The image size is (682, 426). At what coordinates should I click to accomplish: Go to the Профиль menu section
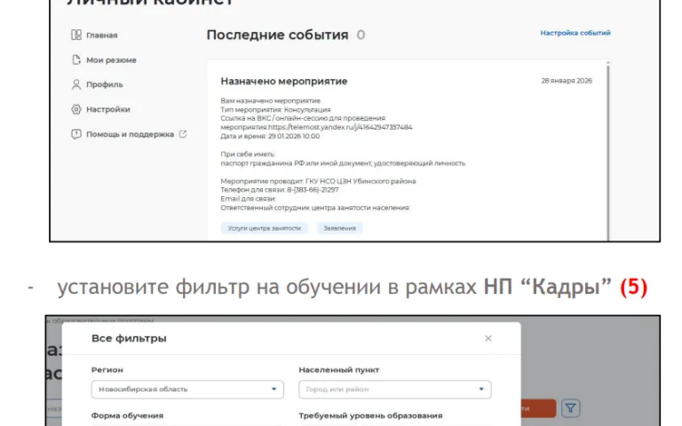[105, 85]
